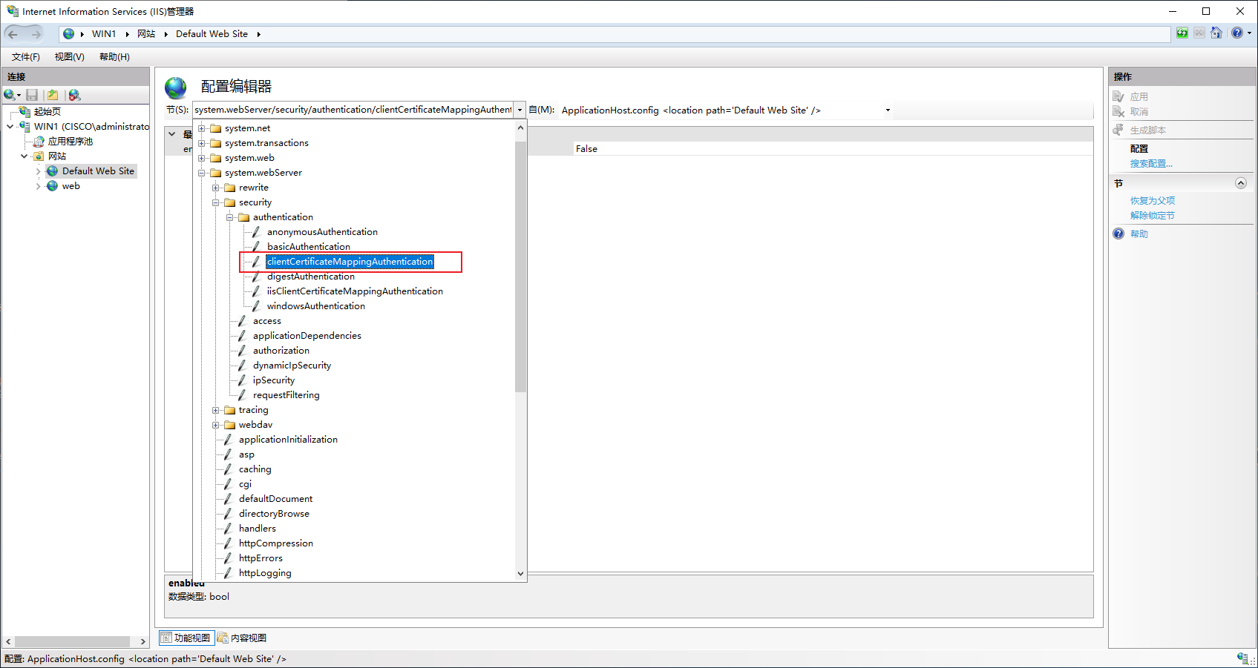Screen dimensions: 1258x668
Task: Click the remove connection icon in connections toolbar
Action: [x=74, y=95]
